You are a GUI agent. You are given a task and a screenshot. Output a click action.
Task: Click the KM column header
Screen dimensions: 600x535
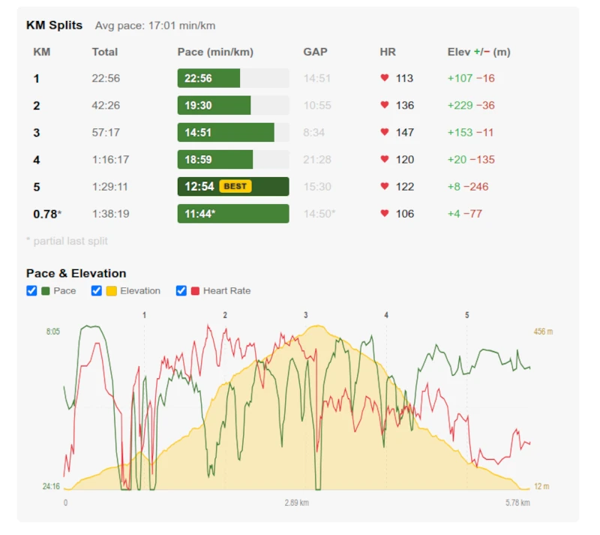(x=42, y=52)
